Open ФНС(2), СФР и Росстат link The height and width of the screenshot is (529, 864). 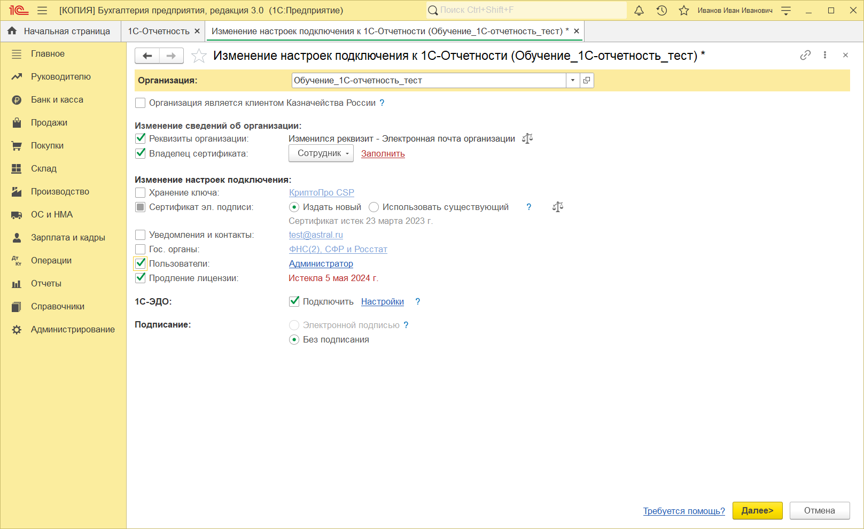click(x=338, y=249)
